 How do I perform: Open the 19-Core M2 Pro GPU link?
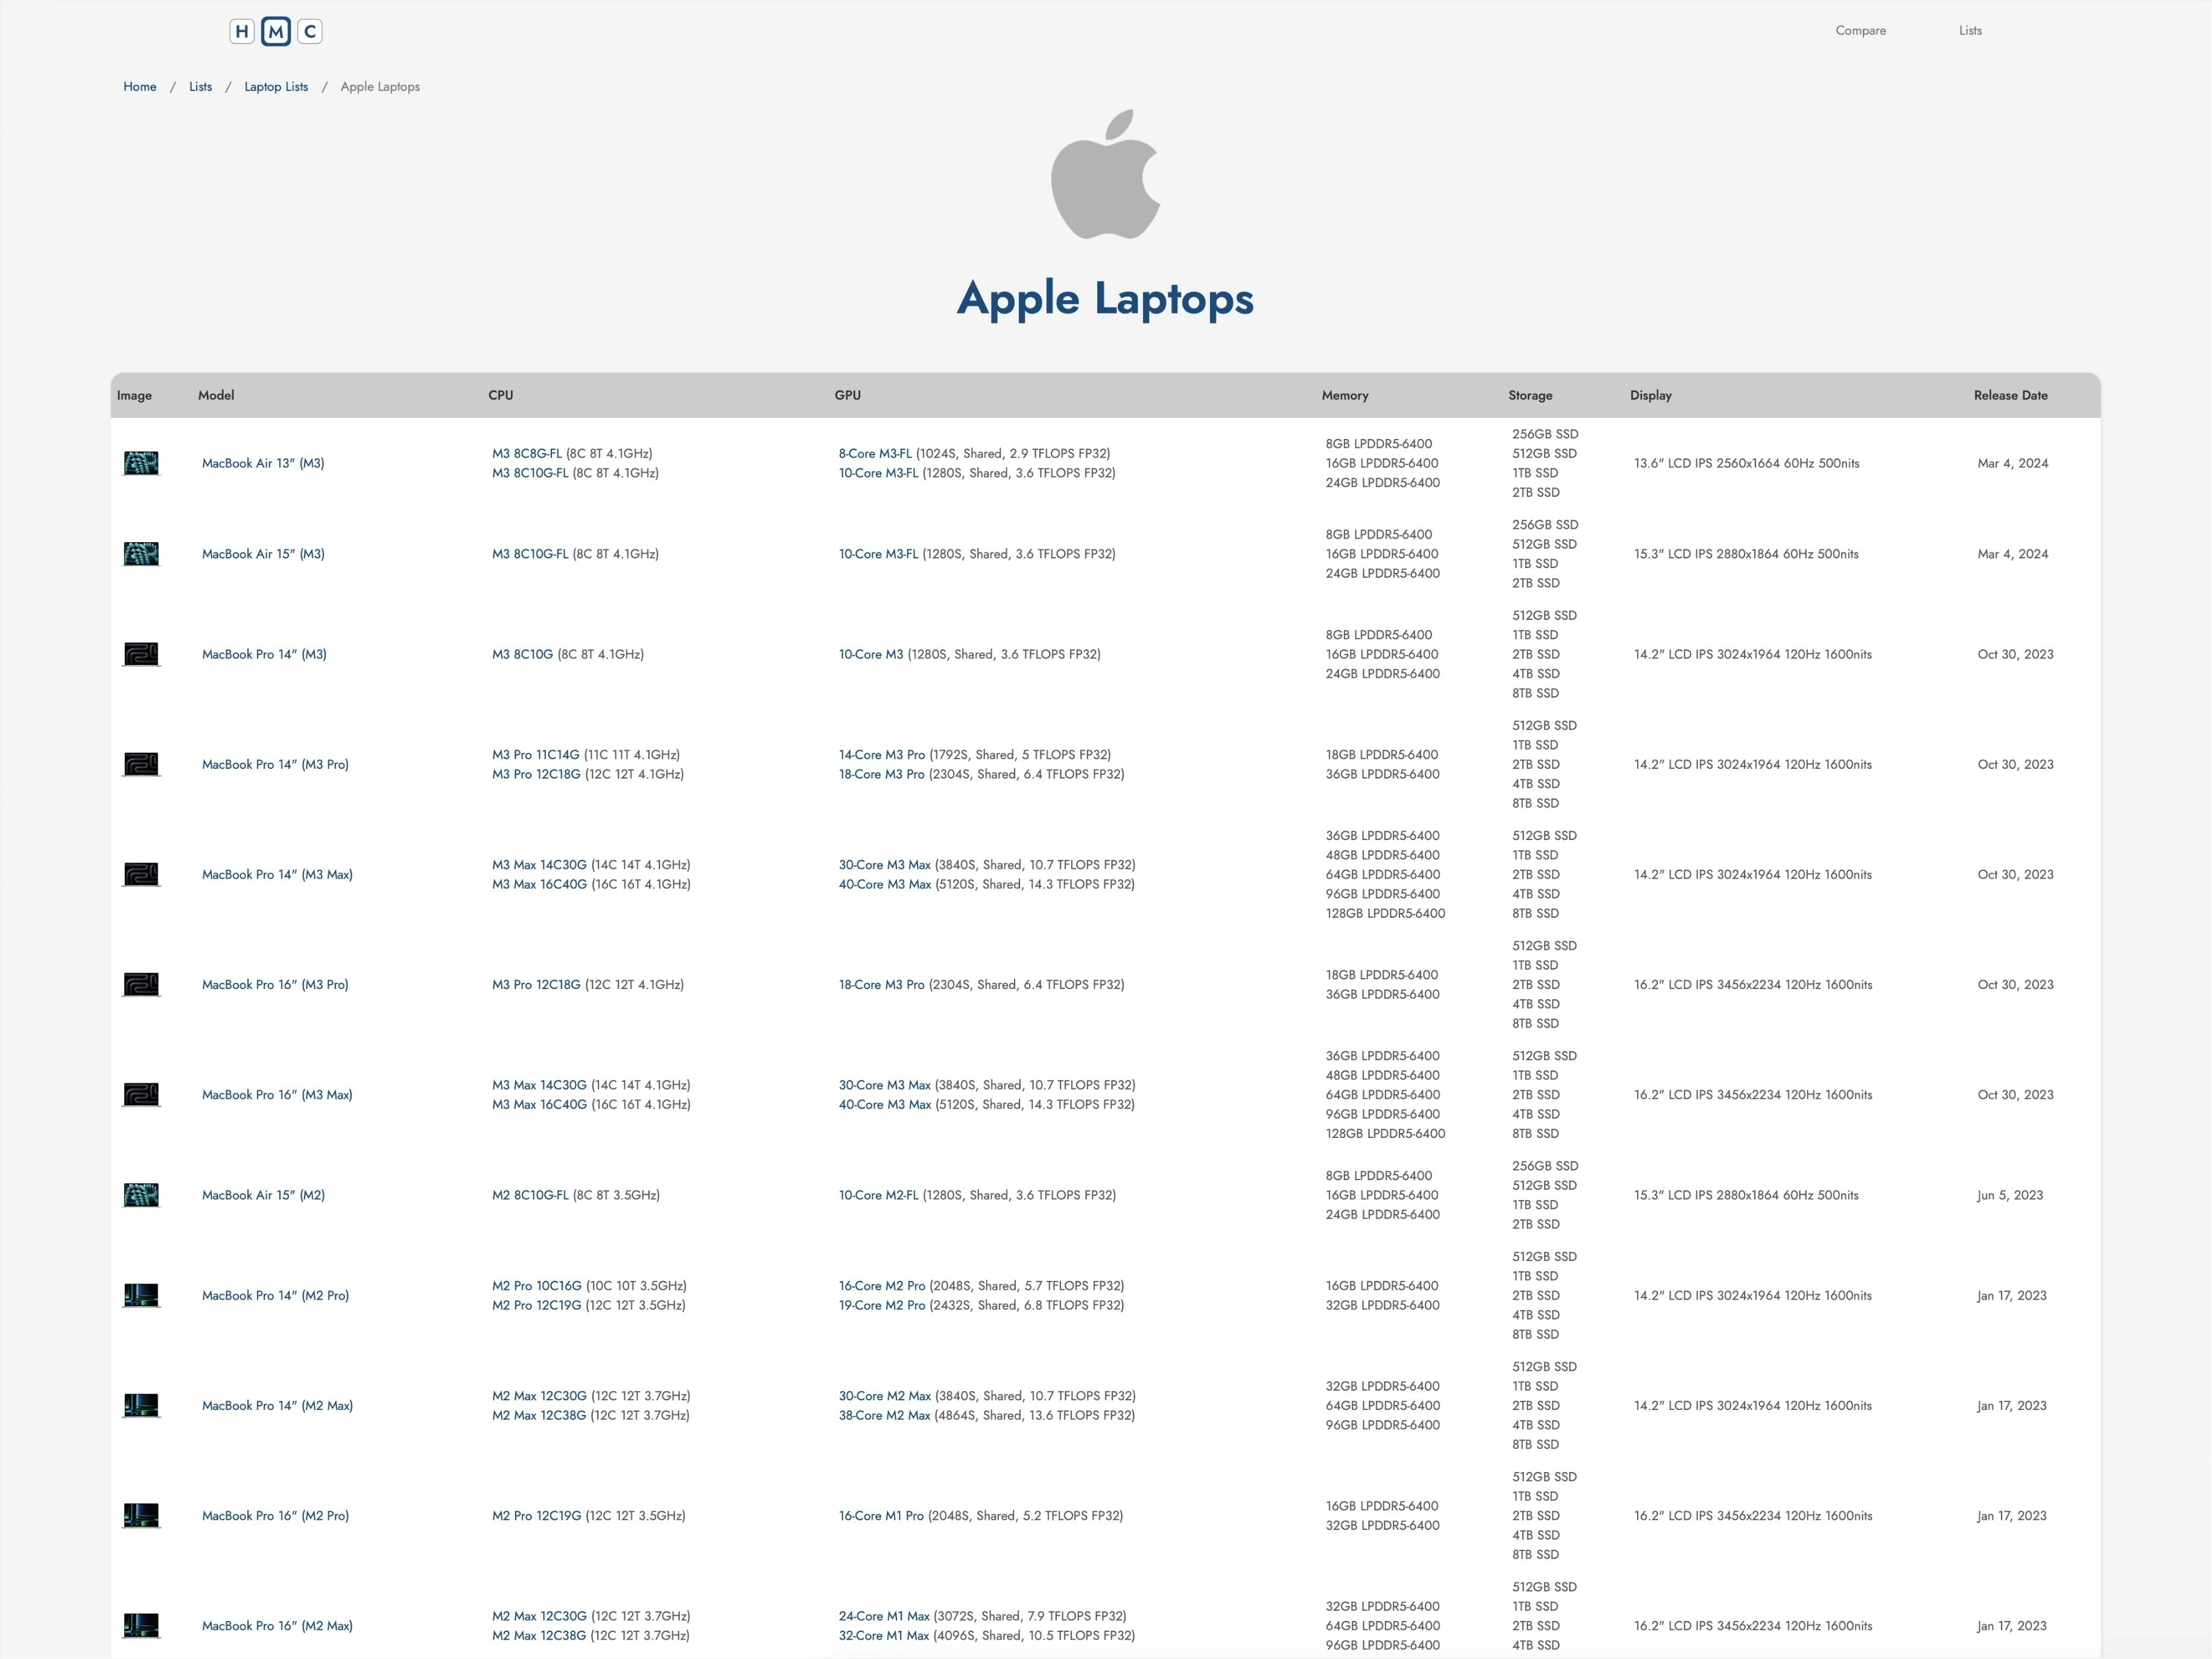click(x=882, y=1305)
